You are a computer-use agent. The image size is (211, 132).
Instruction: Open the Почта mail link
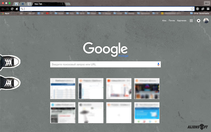click(171, 20)
